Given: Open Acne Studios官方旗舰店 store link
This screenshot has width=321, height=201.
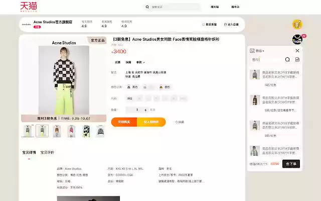Looking at the screenshot, I should pyautogui.click(x=53, y=22).
